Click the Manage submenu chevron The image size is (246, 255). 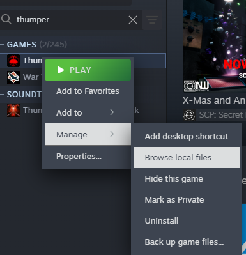pos(112,134)
